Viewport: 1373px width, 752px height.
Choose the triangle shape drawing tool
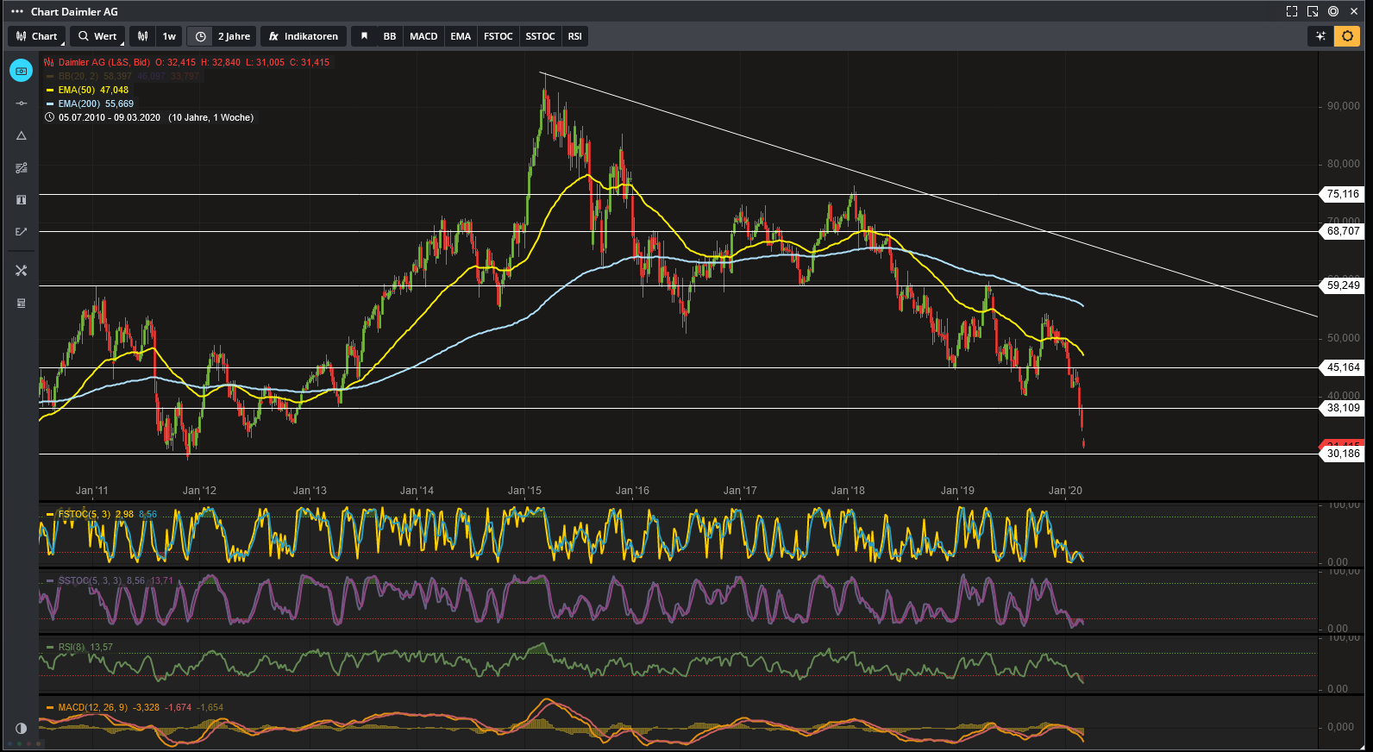(22, 135)
